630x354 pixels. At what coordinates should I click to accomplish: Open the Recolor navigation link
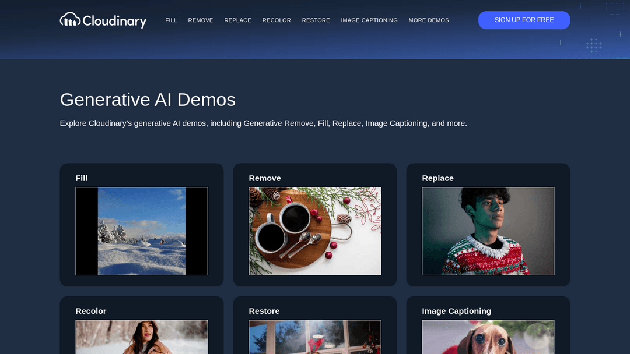click(x=276, y=20)
